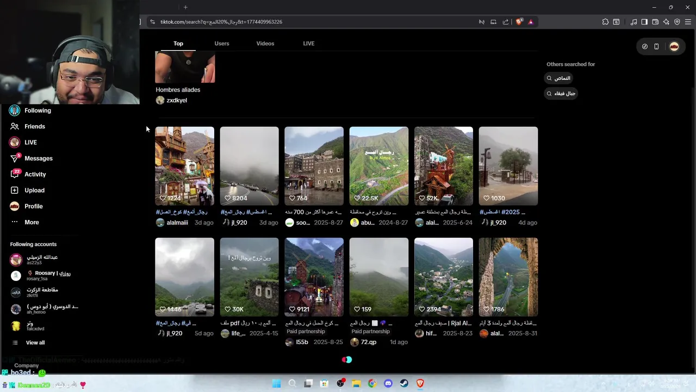Switch to the Videos search tab
696x392 pixels.
(265, 44)
